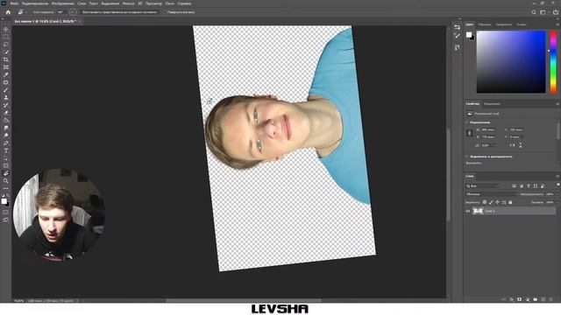Viewport: 561px width, 315px height.
Task: Click the canvas vertical scrollbar
Action: (448, 175)
